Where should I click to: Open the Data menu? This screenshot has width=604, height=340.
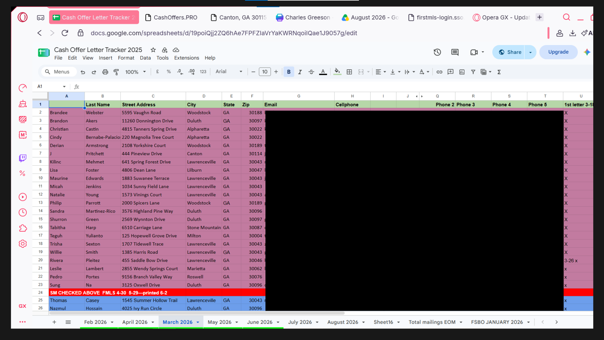[145, 58]
